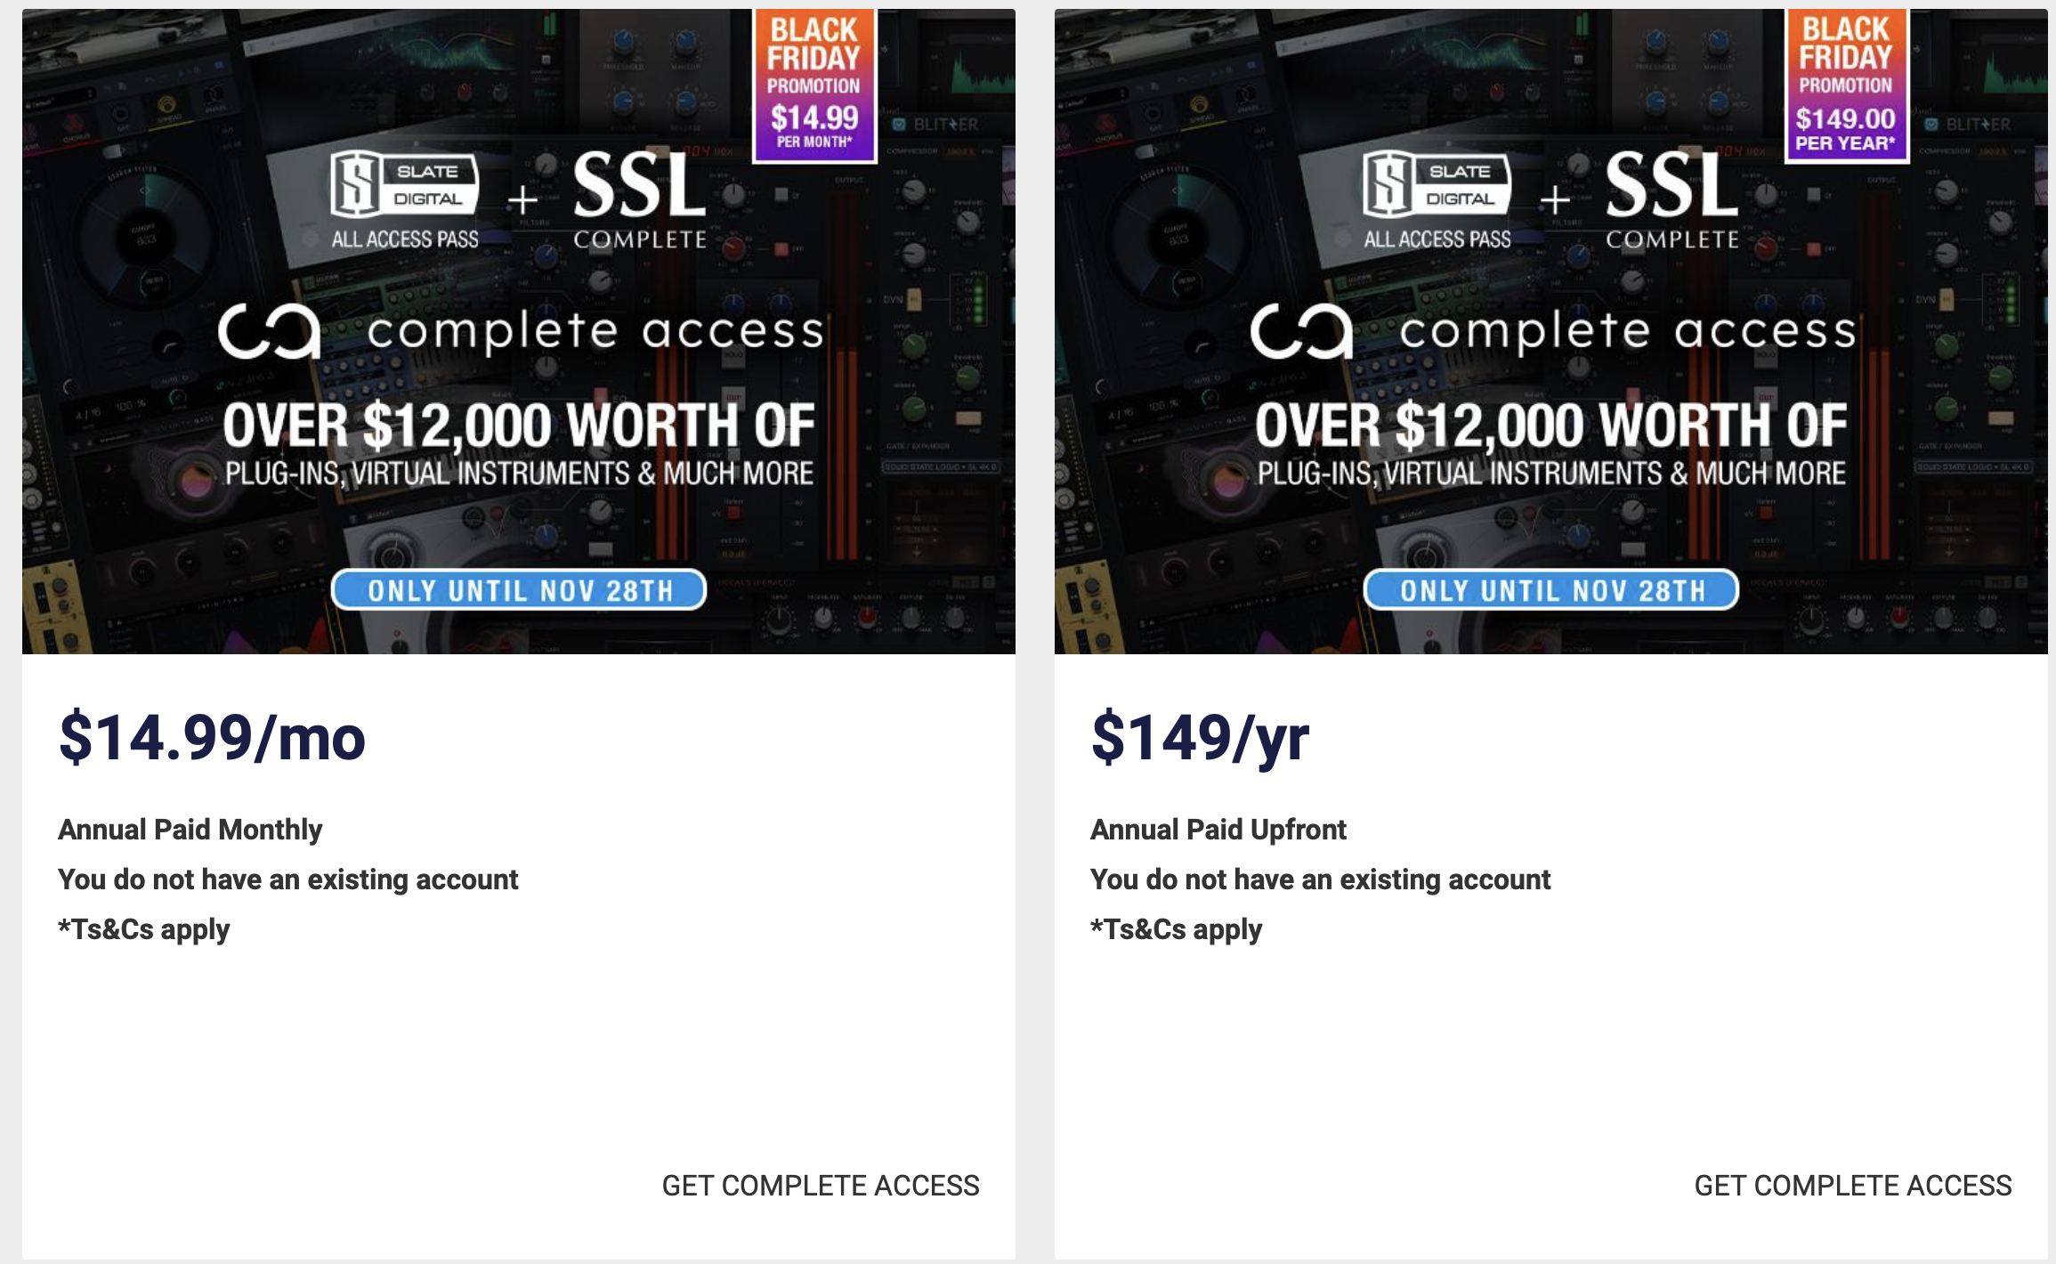Click Only Until Nov 28th pill on yearly banner
The width and height of the screenshot is (2056, 1264).
[1551, 590]
